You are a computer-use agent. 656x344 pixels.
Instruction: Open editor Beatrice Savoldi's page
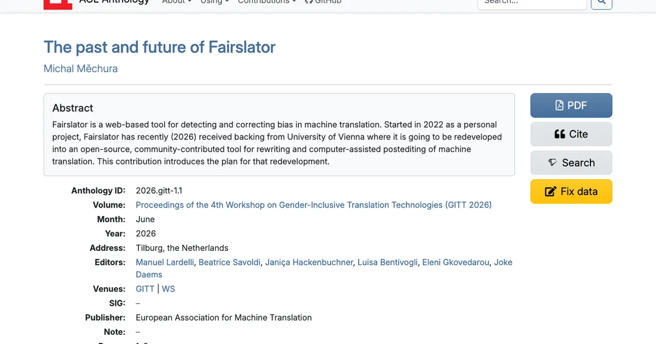pyautogui.click(x=230, y=262)
